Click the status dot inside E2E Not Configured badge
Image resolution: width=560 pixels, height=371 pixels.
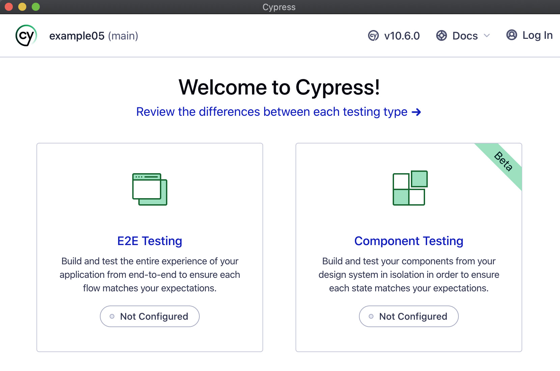coord(112,316)
